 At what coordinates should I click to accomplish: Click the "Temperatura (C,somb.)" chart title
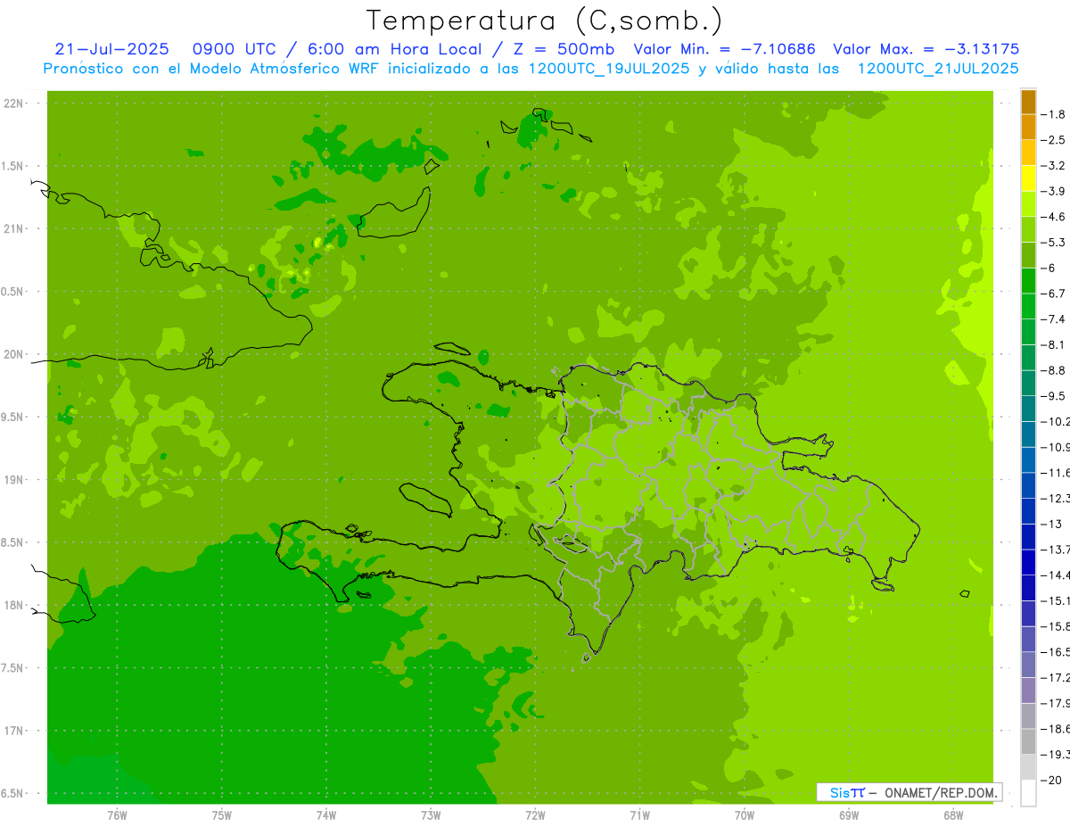pos(544,21)
